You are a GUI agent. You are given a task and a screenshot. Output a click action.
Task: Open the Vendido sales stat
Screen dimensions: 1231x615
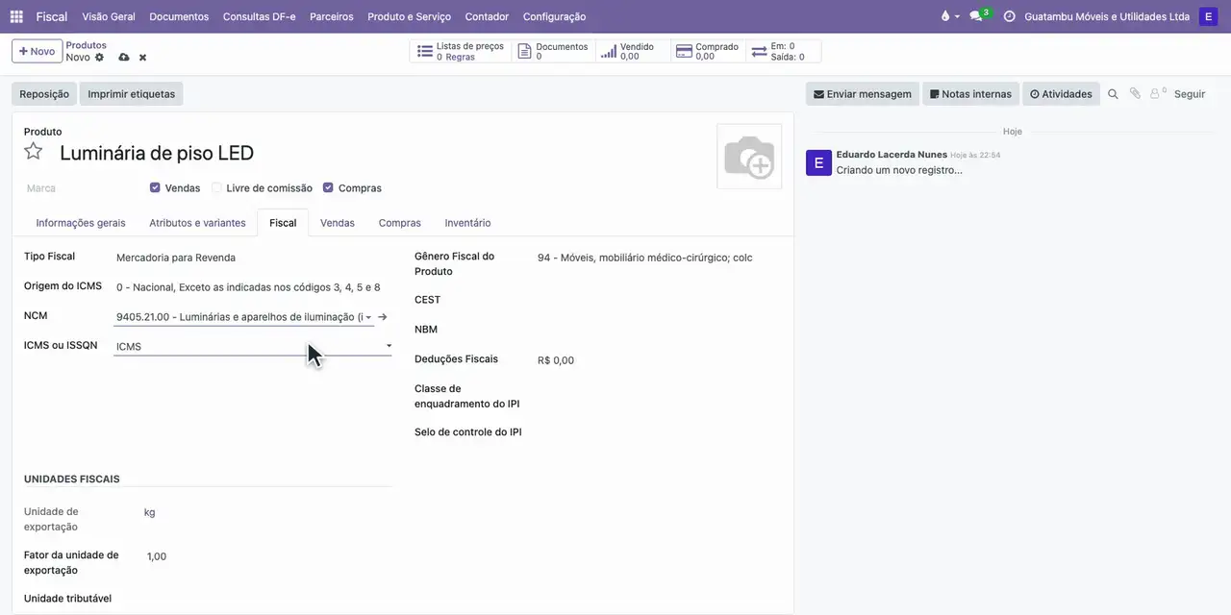[x=632, y=52]
